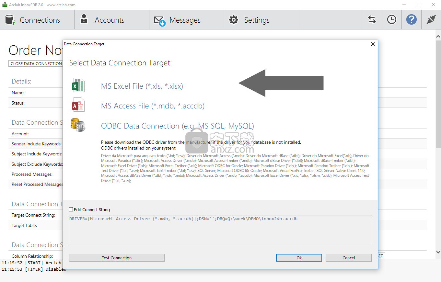Cancel the Data Connection Target dialog
Viewport: 441px width, 282px height.
349,258
